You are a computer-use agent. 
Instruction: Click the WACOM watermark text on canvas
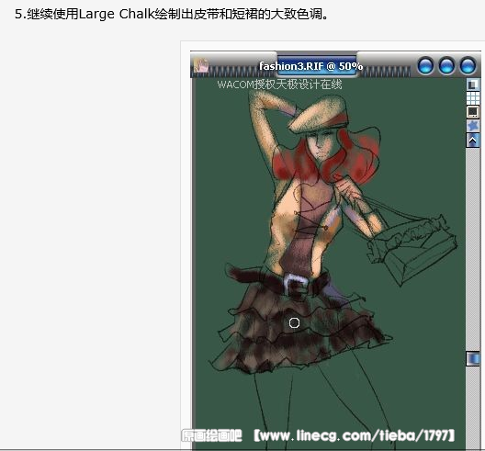[279, 85]
